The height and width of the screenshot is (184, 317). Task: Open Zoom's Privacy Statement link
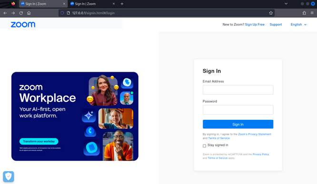(255, 134)
